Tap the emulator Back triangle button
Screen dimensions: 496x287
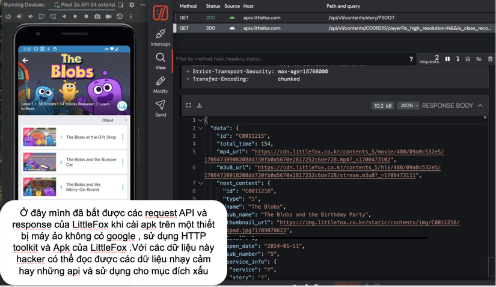64,16
